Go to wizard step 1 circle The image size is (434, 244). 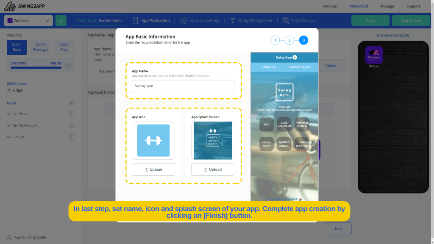coord(275,40)
